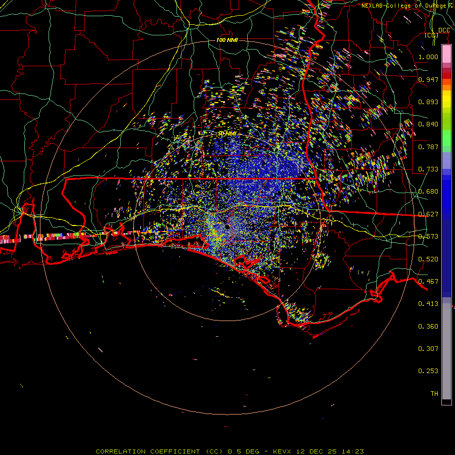
Task: Click the 0.413 scale value
Action: click(428, 304)
